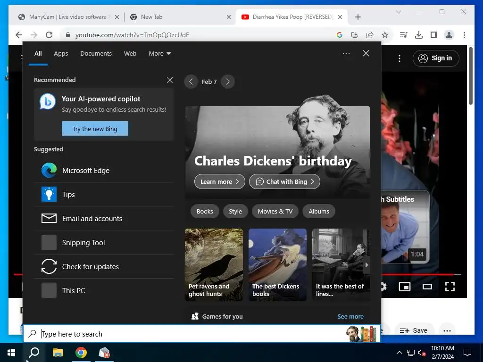Click the taskbar search magnifier icon
This screenshot has height=362, width=483.
point(34,353)
